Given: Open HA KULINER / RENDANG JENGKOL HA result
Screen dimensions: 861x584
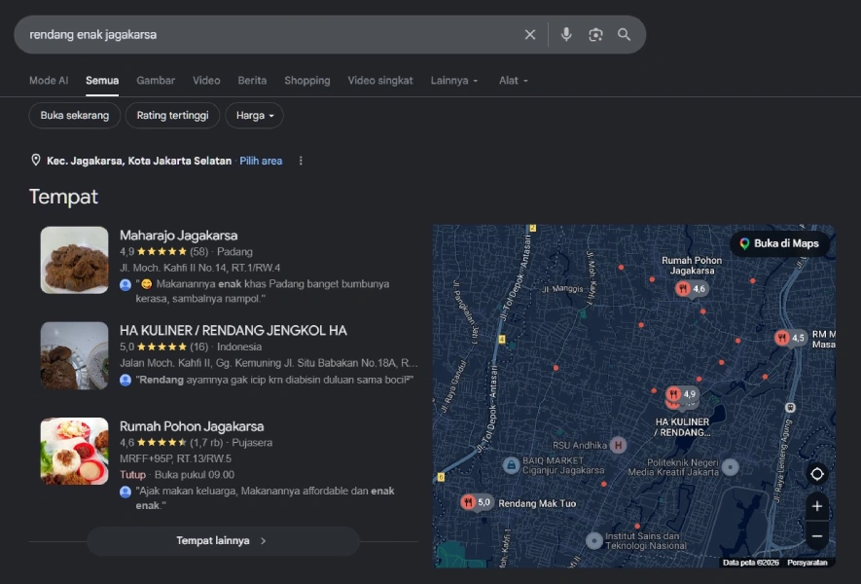Looking at the screenshot, I should (x=233, y=330).
